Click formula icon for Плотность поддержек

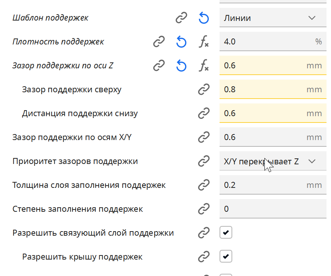point(203,42)
